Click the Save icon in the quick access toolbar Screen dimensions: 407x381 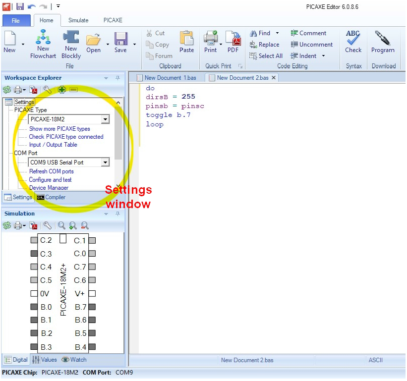pyautogui.click(x=20, y=6)
